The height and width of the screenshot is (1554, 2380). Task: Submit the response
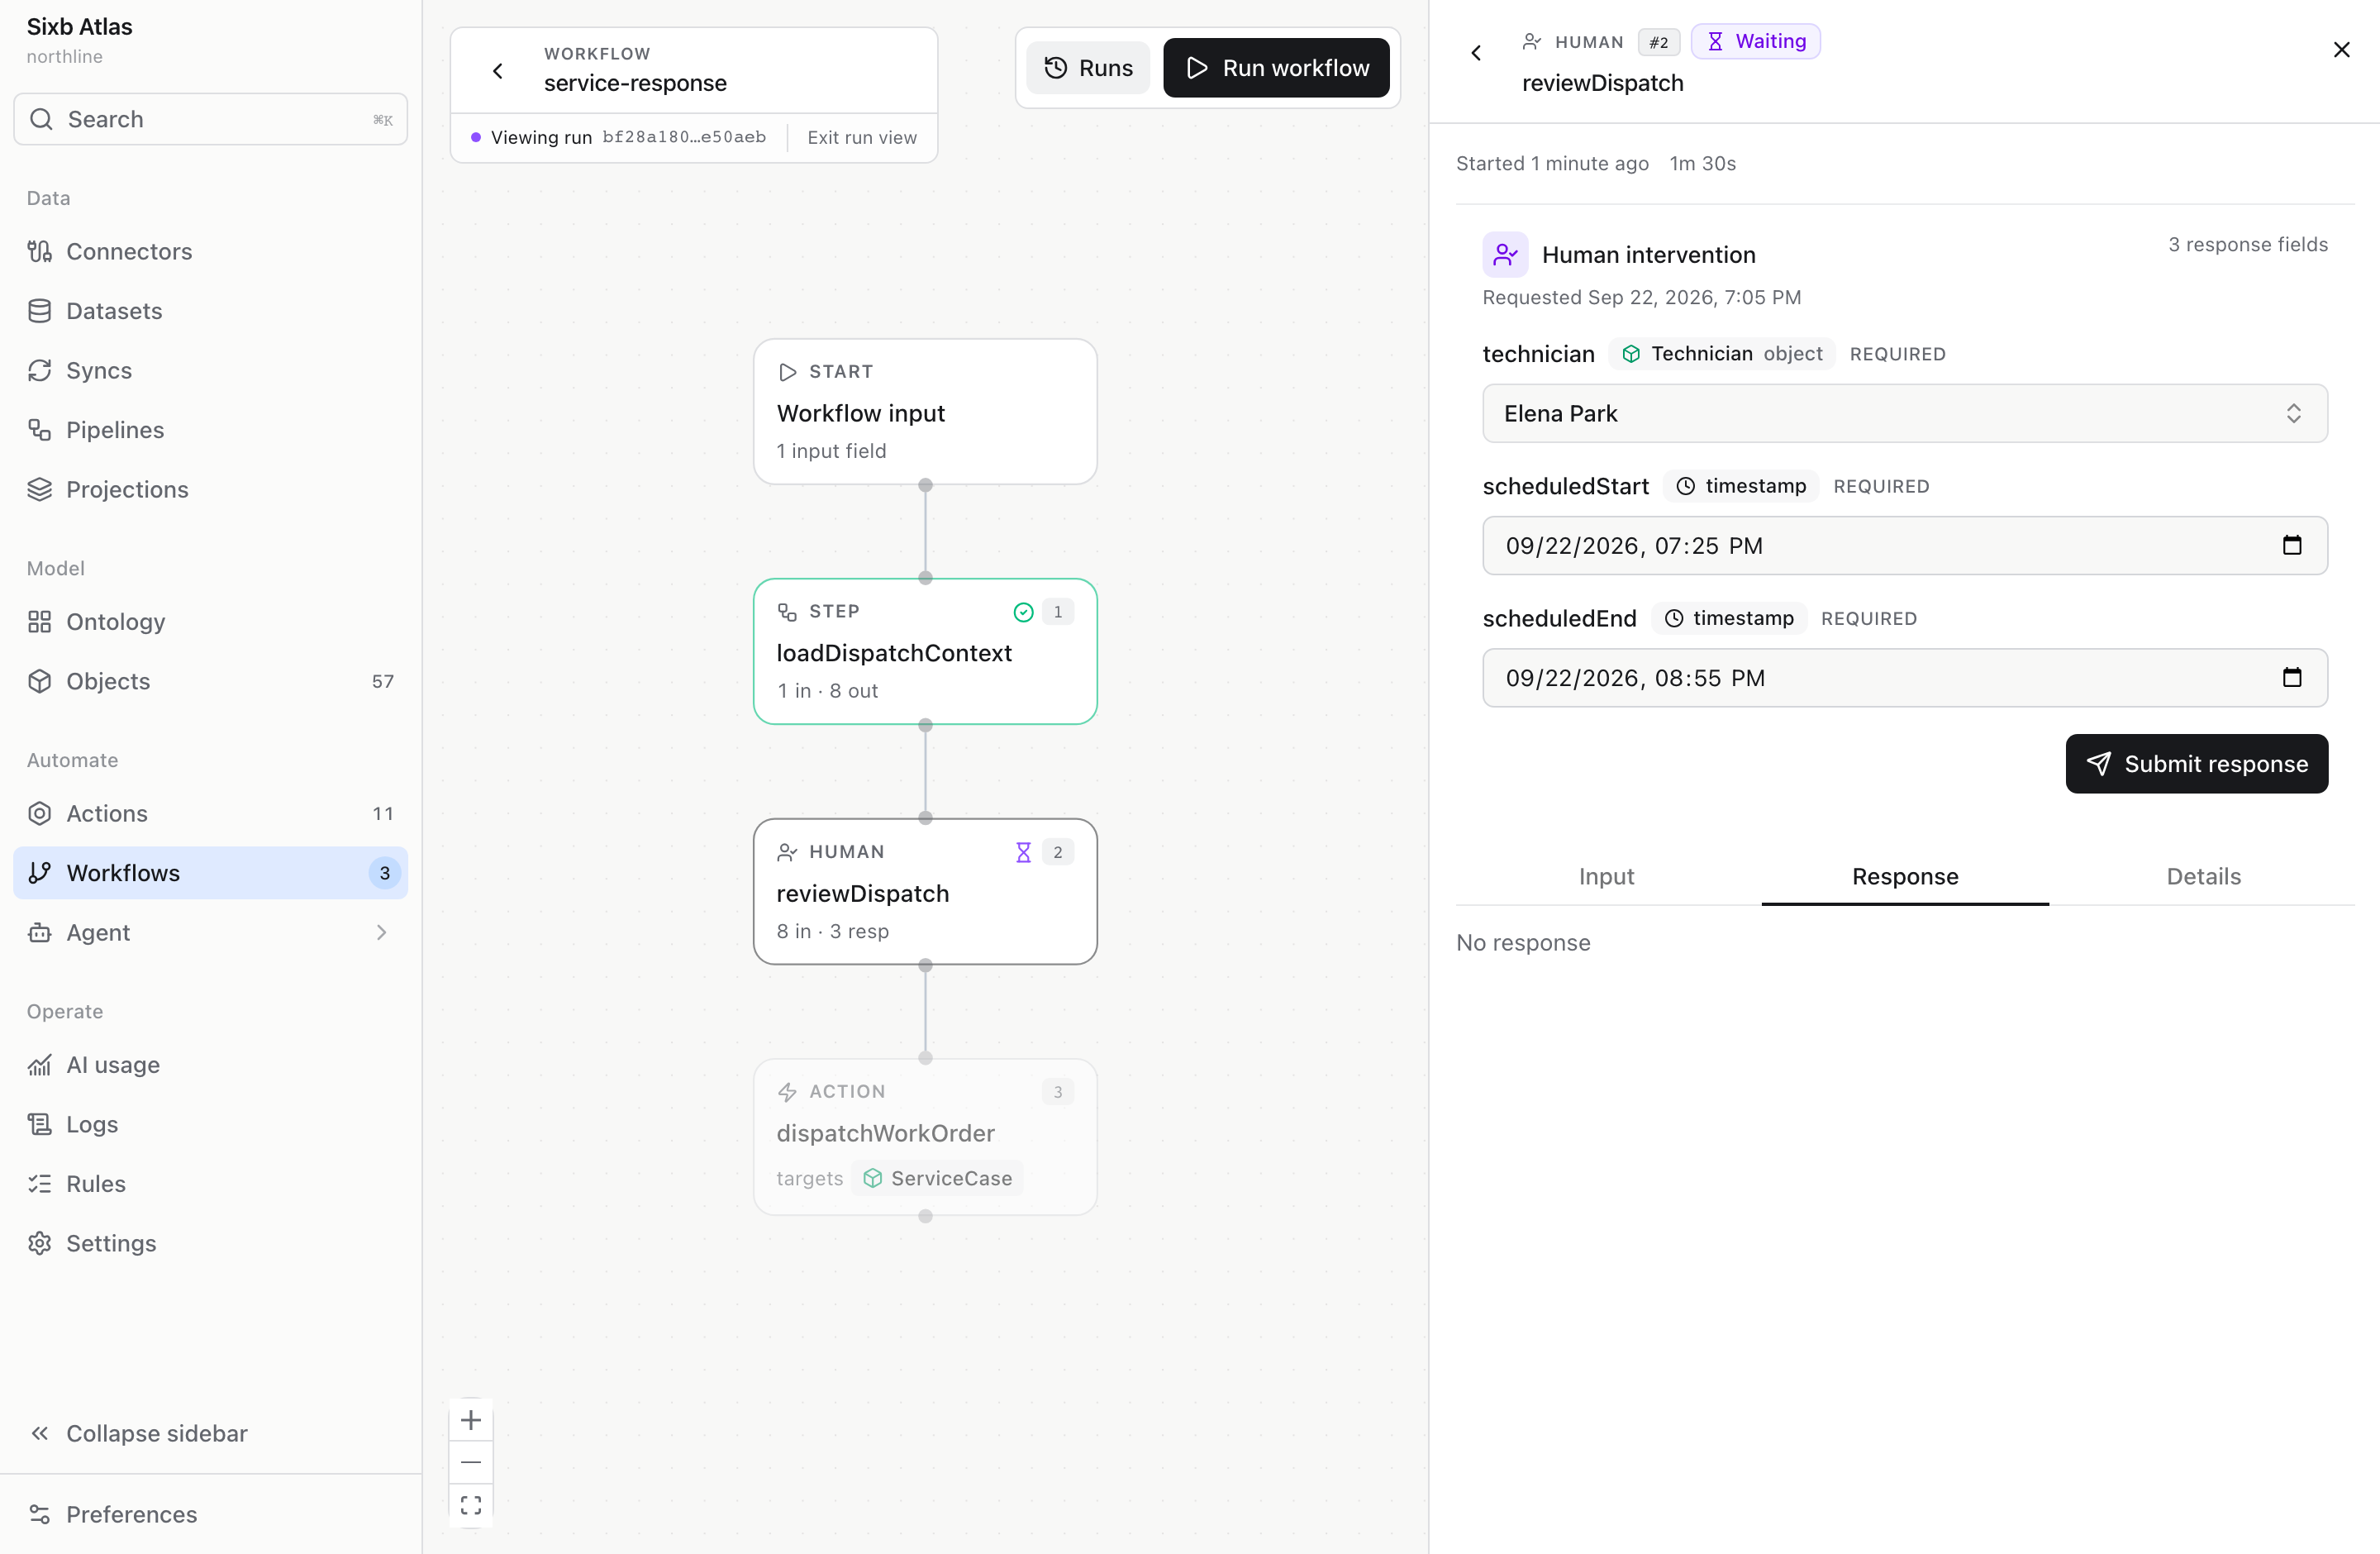click(2196, 763)
